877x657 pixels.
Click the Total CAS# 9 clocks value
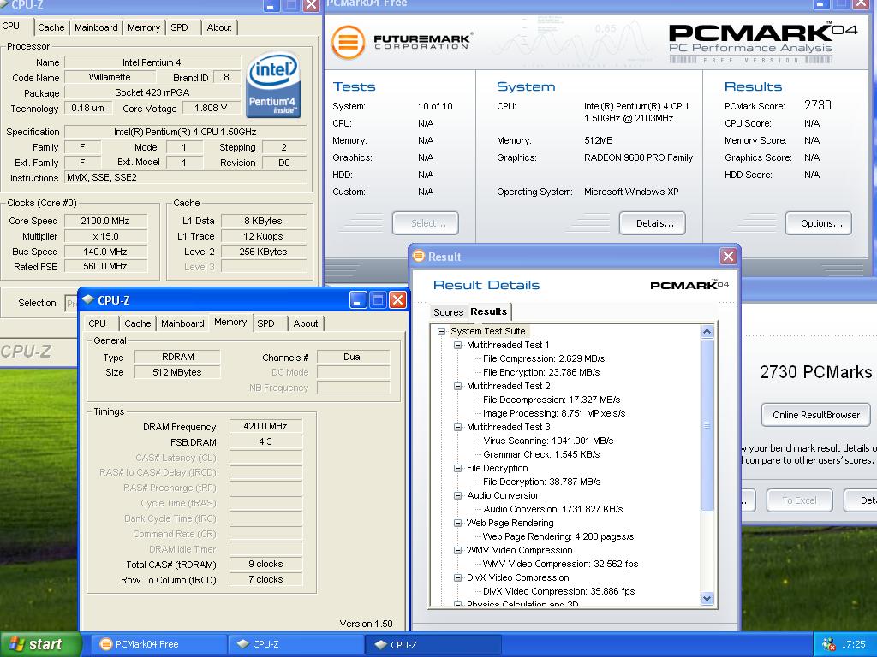pos(265,565)
